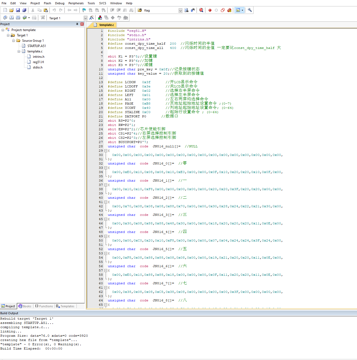Screen dimensions: 357x360
Task: Navigate backward with the left arrow icon
Action: click(x=69, y=10)
